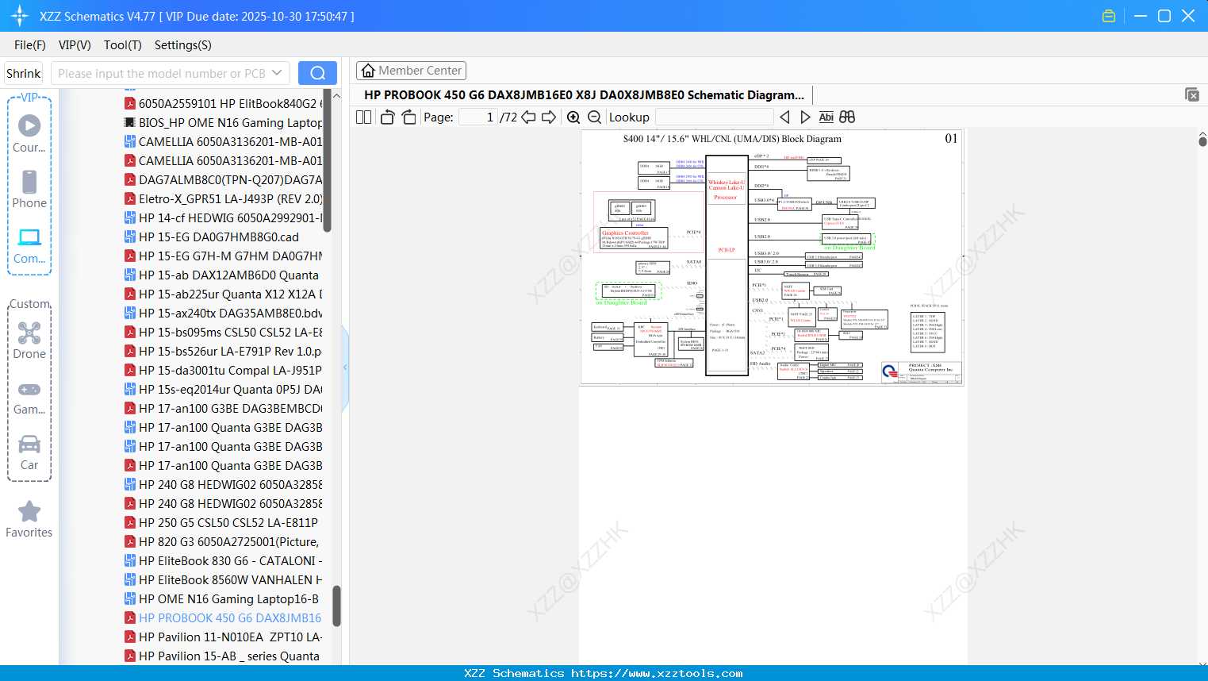The width and height of the screenshot is (1208, 681).
Task: Open the Car category
Action: pos(29,452)
